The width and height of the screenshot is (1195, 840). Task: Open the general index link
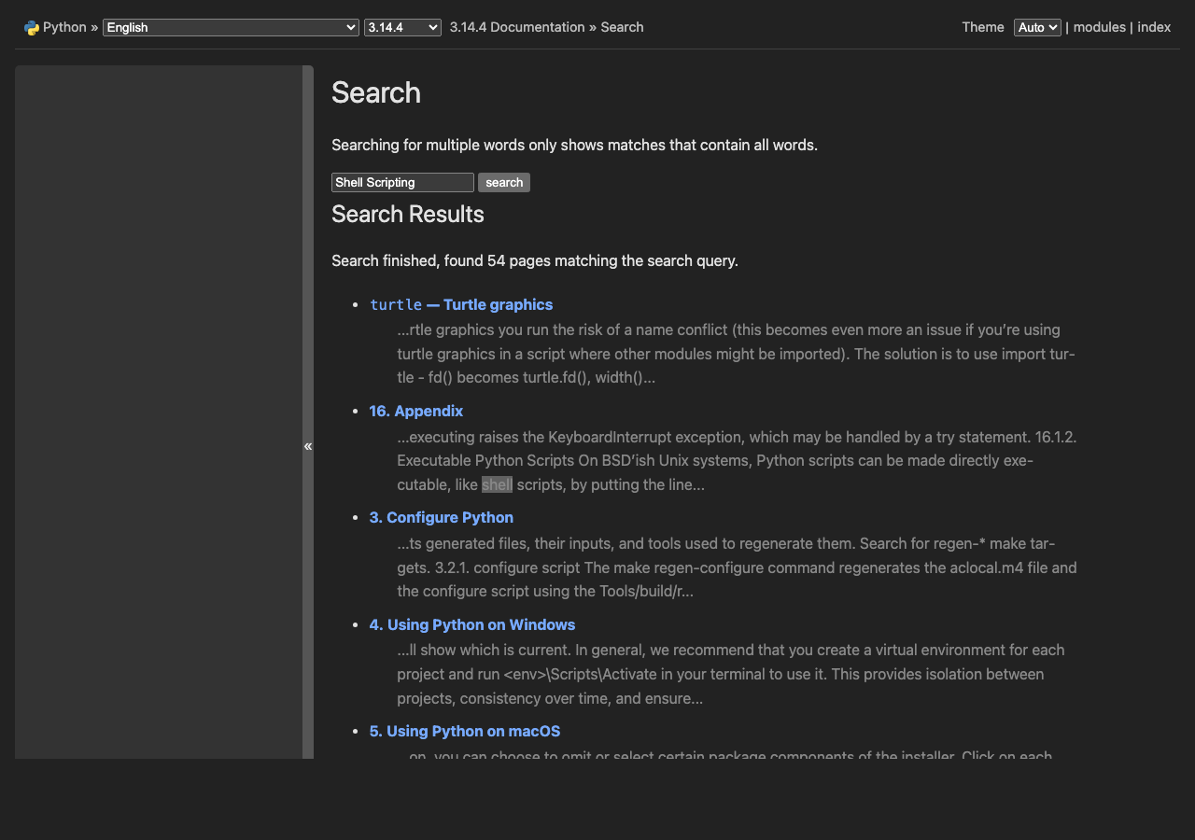pos(1154,27)
